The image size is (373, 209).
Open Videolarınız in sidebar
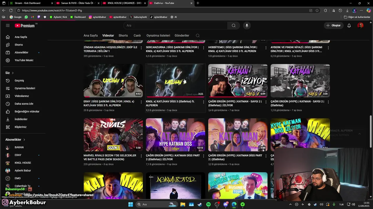(22, 96)
